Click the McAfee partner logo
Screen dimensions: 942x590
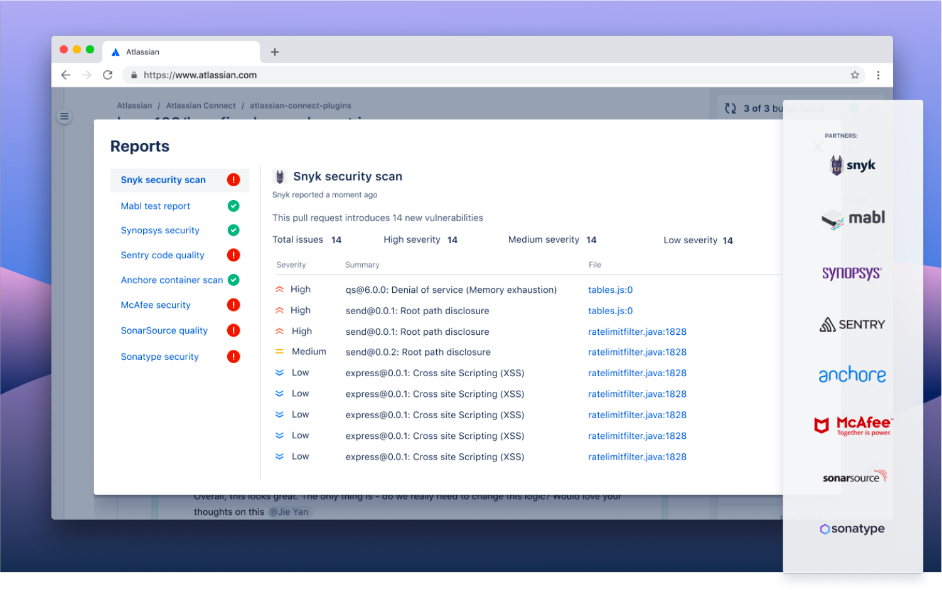coord(853,426)
